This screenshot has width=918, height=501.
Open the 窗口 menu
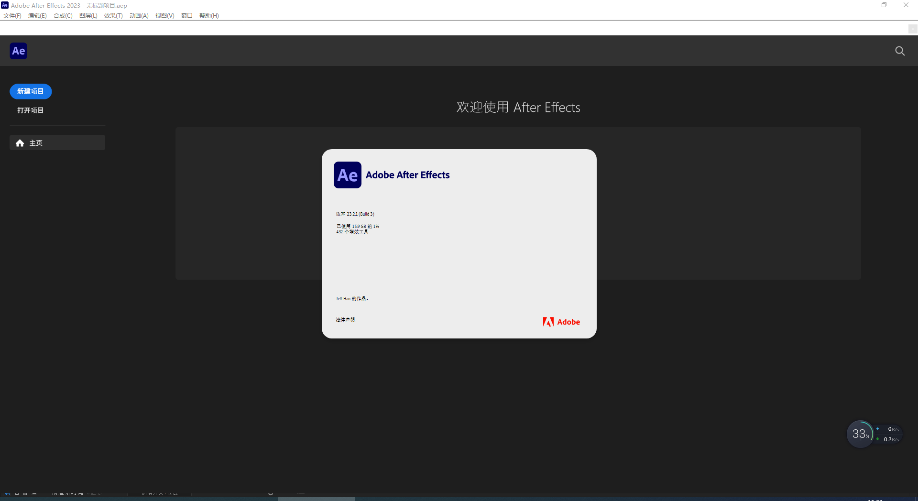coord(187,16)
